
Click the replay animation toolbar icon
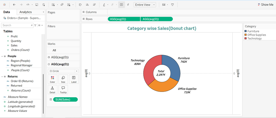[28, 5]
